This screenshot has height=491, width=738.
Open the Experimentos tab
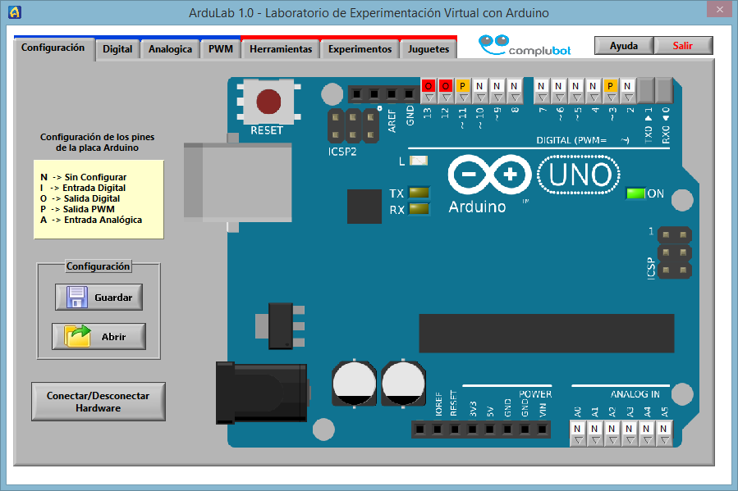(x=360, y=49)
